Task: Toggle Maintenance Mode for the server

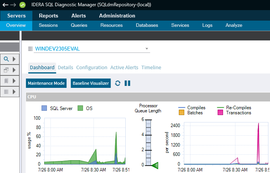Action: click(x=46, y=83)
